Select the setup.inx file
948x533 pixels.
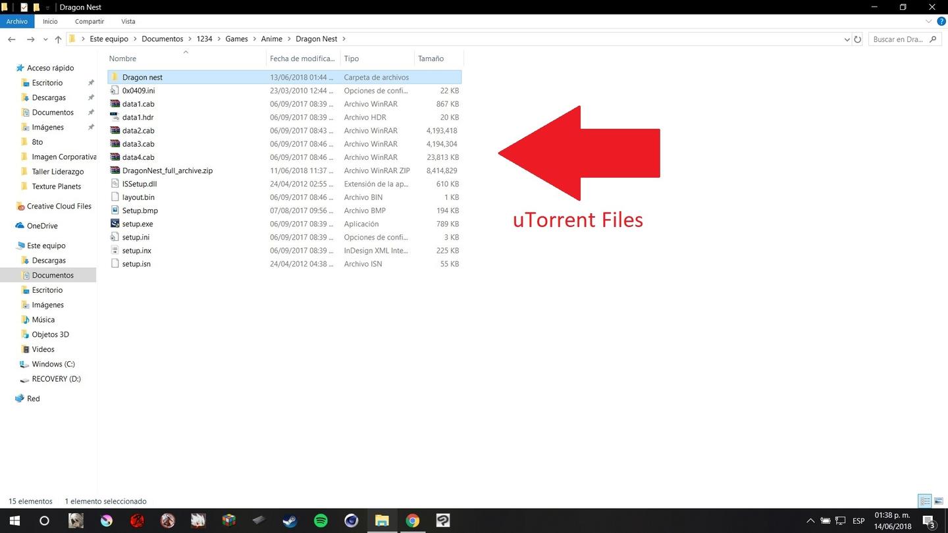136,250
